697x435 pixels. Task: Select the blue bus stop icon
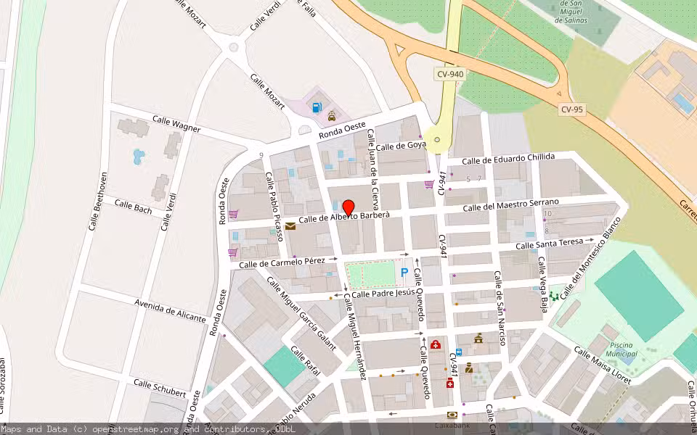click(x=459, y=352)
